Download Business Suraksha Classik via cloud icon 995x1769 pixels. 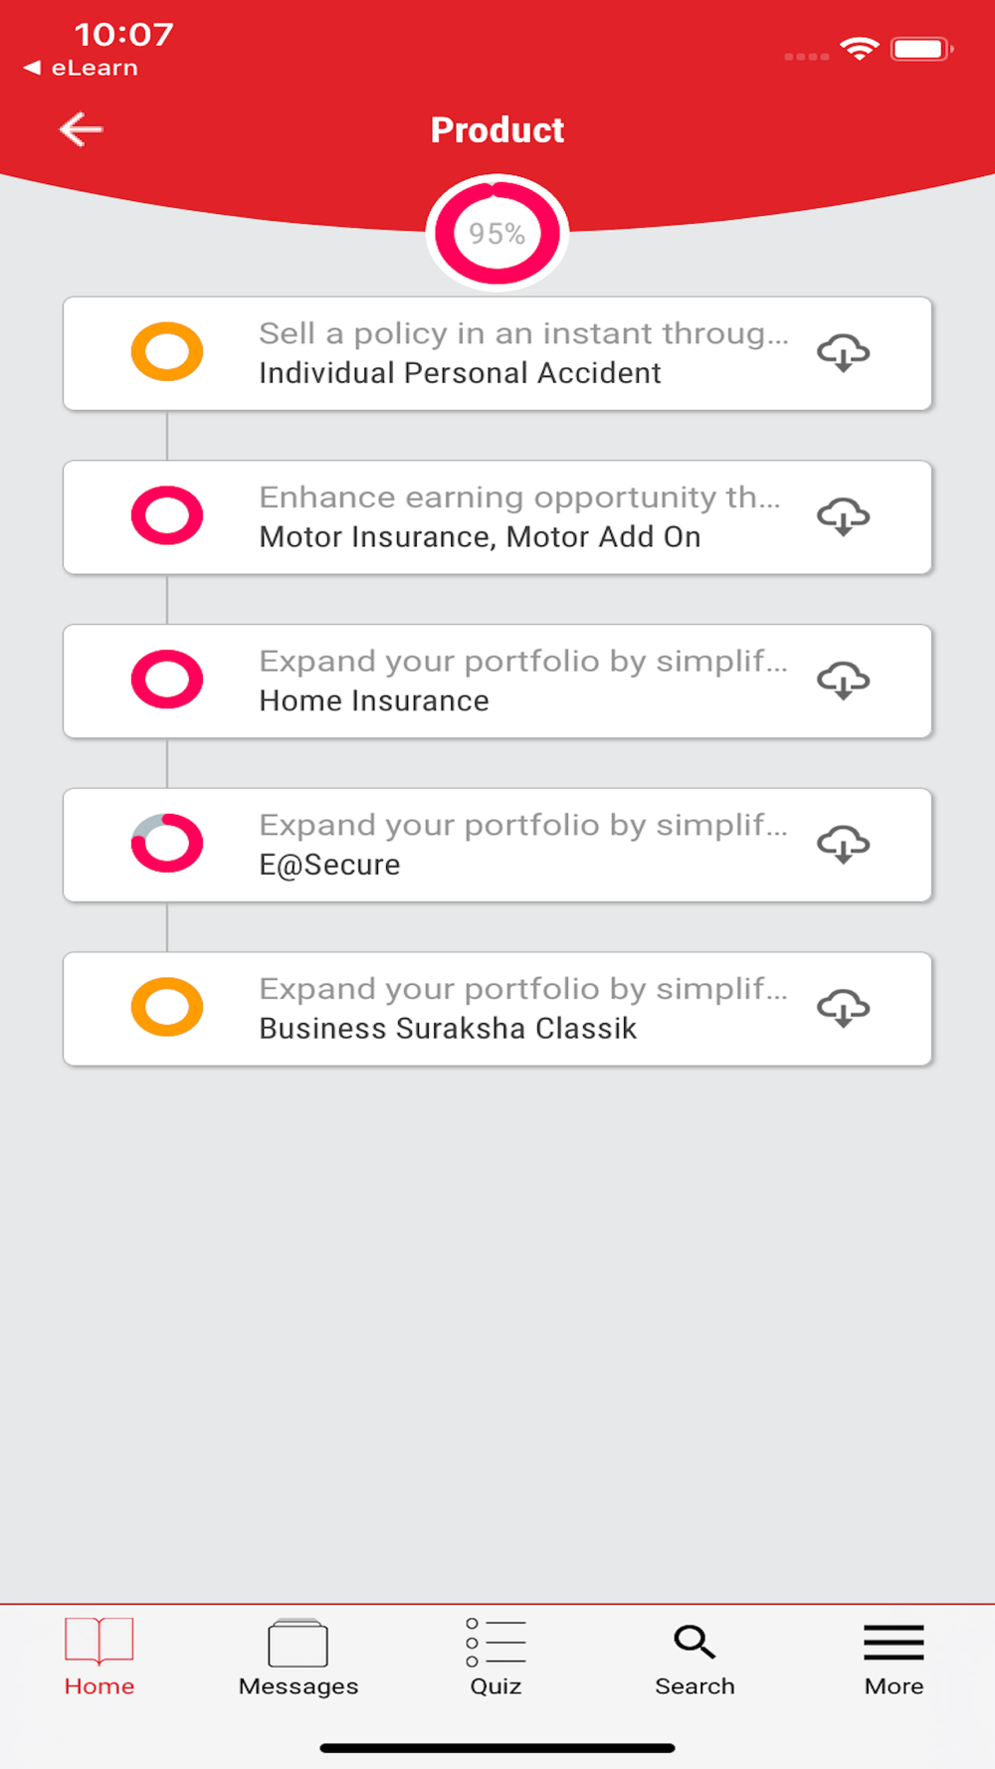pyautogui.click(x=844, y=1009)
